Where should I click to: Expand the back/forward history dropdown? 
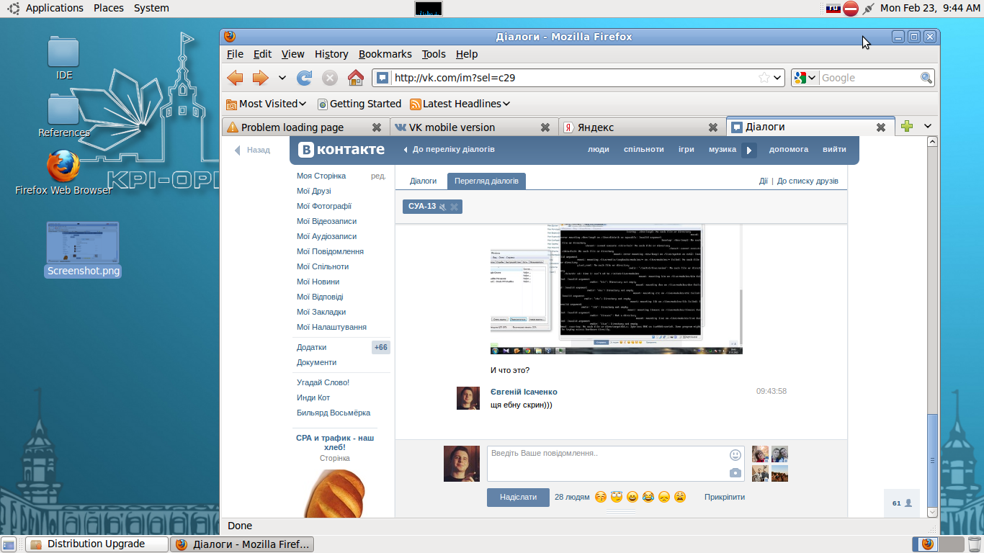[x=282, y=78]
